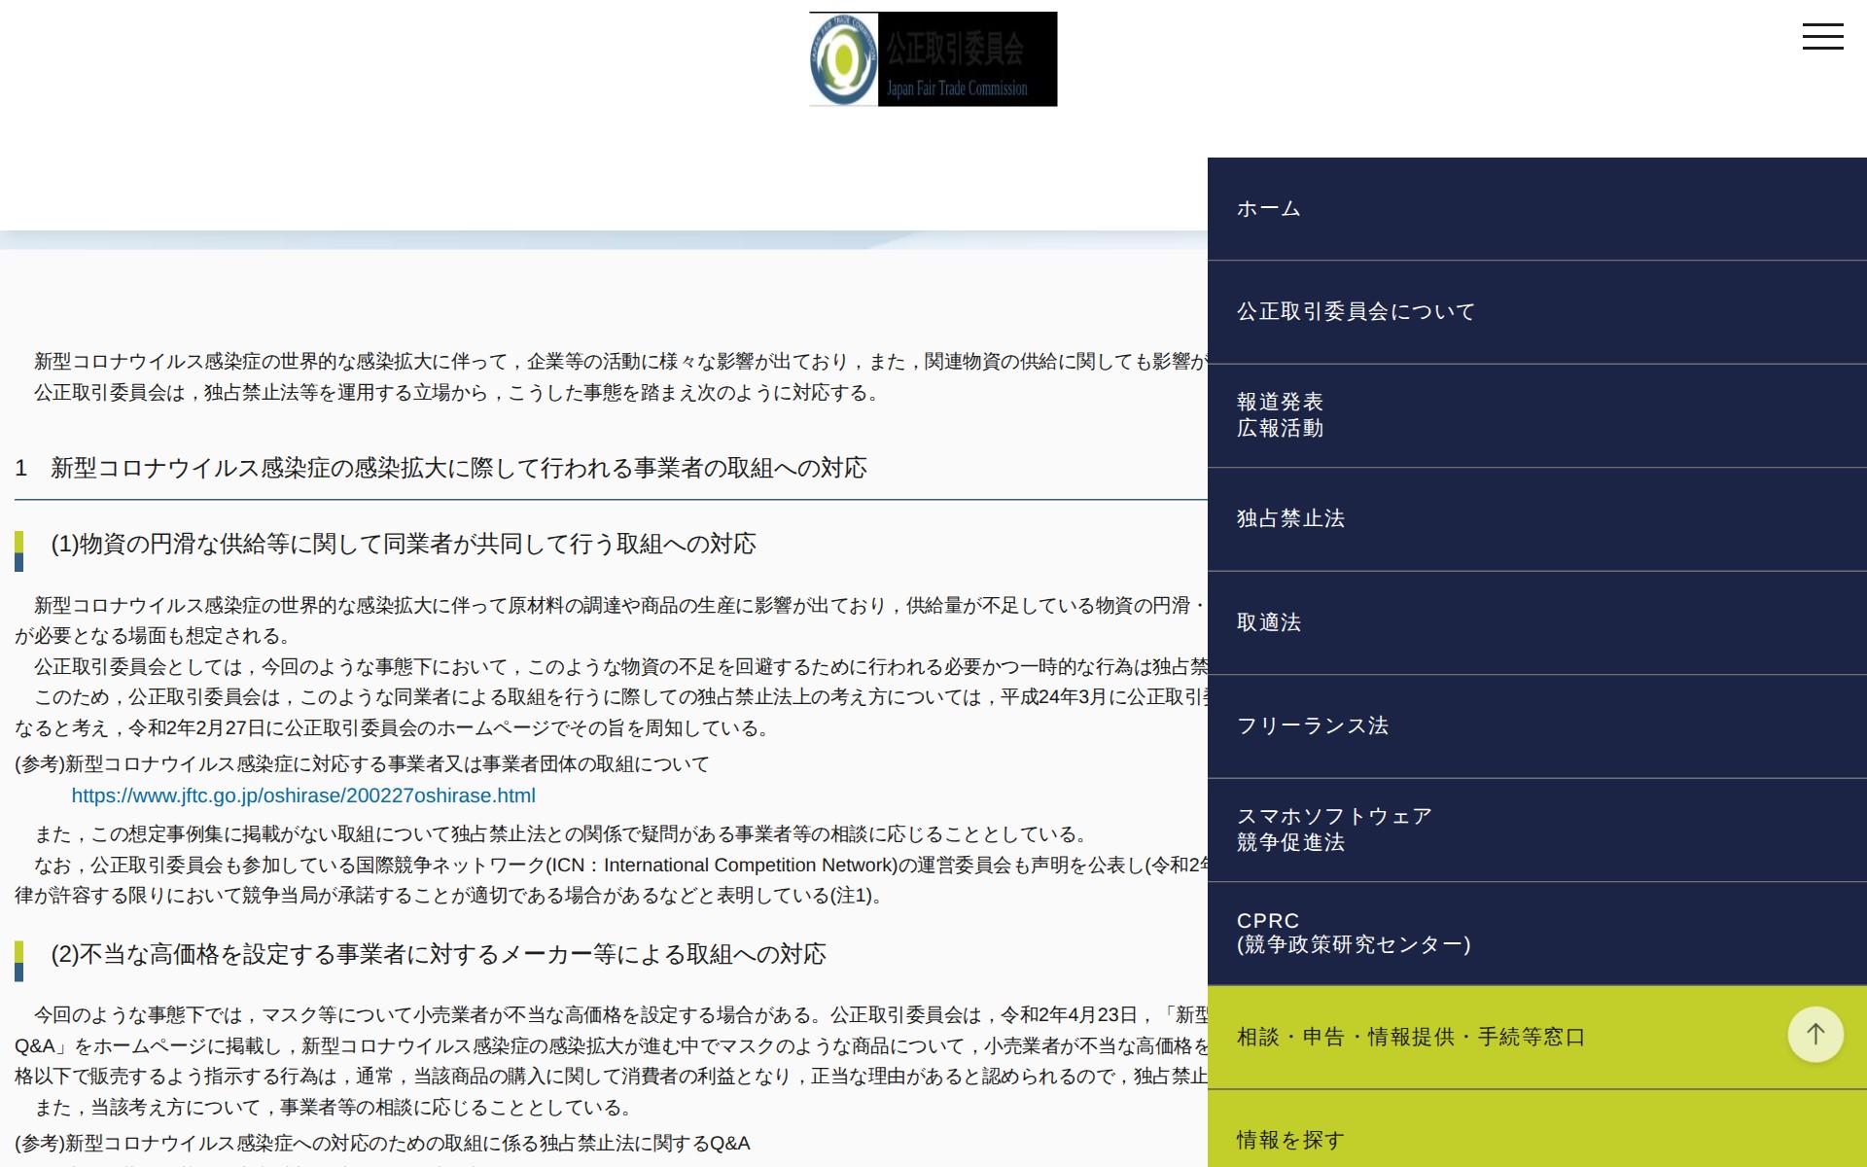Select ホーム from the navigation menu

click(x=1267, y=207)
